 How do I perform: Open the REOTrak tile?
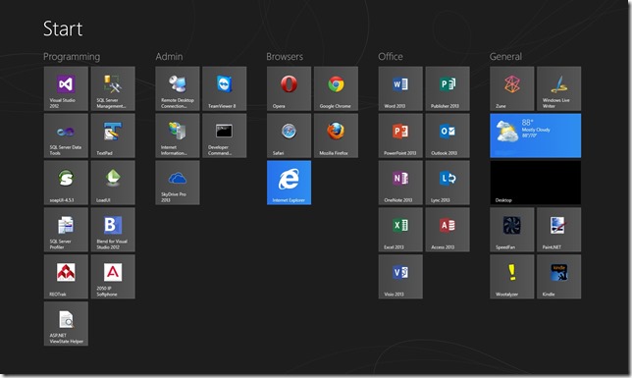pos(66,277)
